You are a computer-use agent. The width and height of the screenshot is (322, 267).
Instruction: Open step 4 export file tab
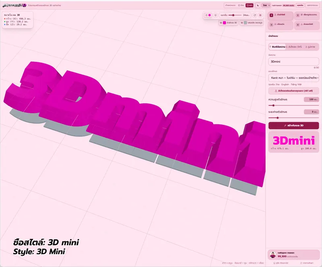click(307, 25)
